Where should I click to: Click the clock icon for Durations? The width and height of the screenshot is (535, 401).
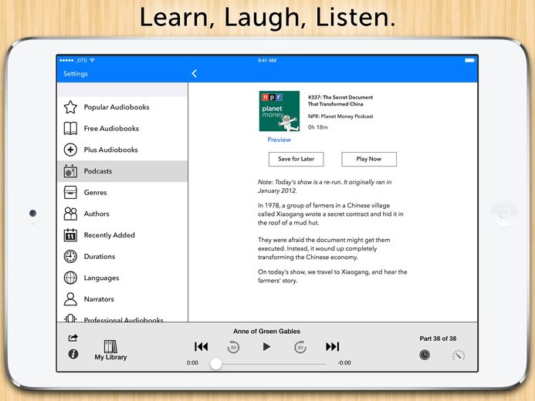pyautogui.click(x=70, y=257)
